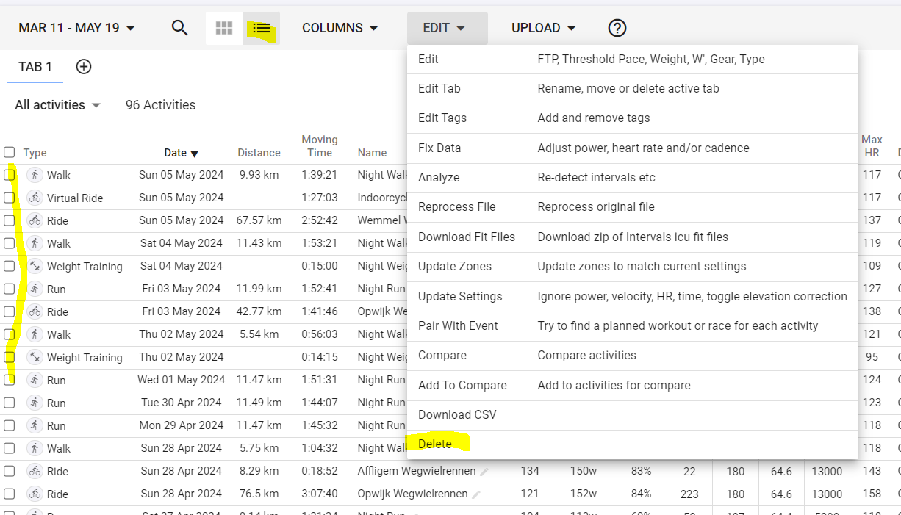
Task: Open the help question mark icon
Action: tap(617, 28)
